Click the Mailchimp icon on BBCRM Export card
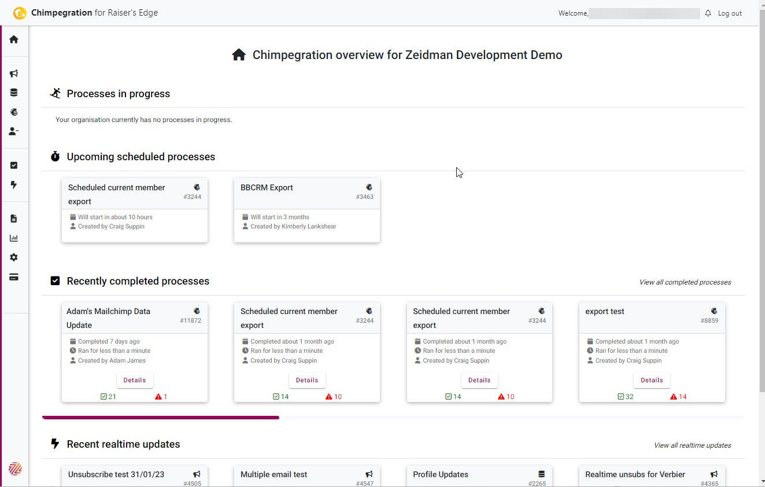Screen dimensions: 765x487 [x=369, y=187]
